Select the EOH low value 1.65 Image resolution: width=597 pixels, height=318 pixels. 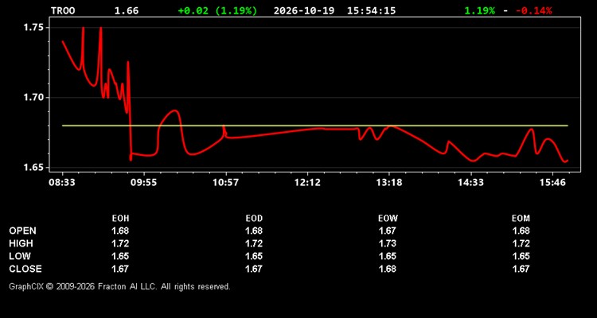click(120, 256)
